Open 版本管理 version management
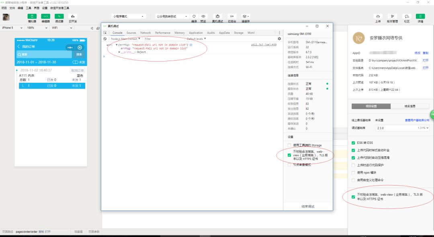Image resolution: width=434 pixels, height=237 pixels. 392,16
